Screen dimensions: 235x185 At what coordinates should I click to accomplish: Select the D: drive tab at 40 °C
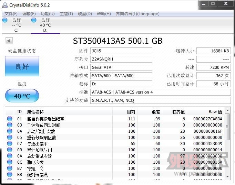coord(45,25)
